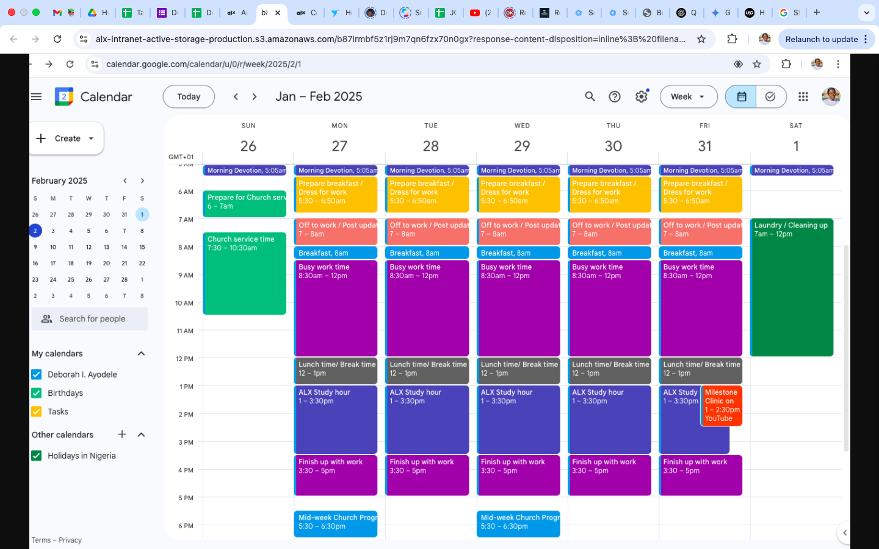Open the Google apps grid

(x=803, y=96)
